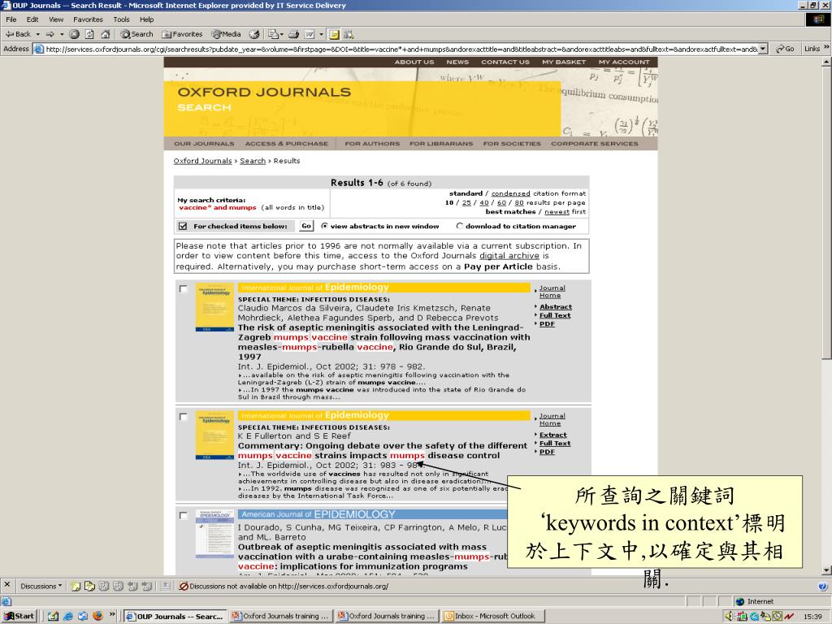The height and width of the screenshot is (624, 832).
Task: Open the OUR JOURNALS navigation tab
Action: point(204,144)
